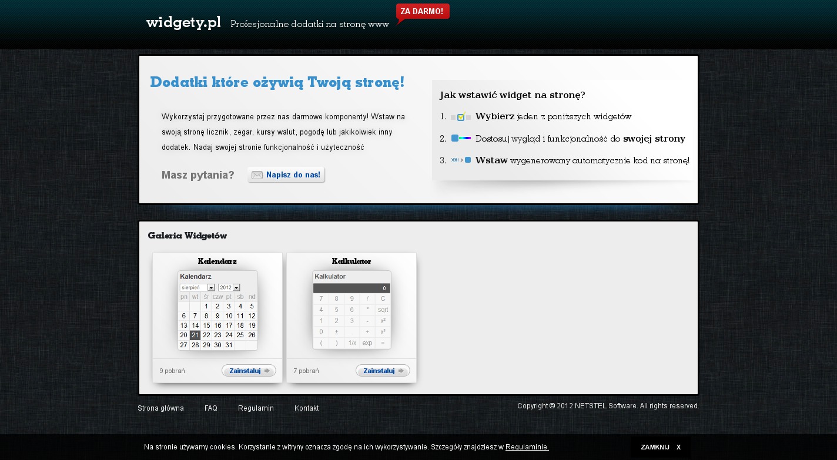Open the Kontakt footer link
837x460 pixels.
306,408
